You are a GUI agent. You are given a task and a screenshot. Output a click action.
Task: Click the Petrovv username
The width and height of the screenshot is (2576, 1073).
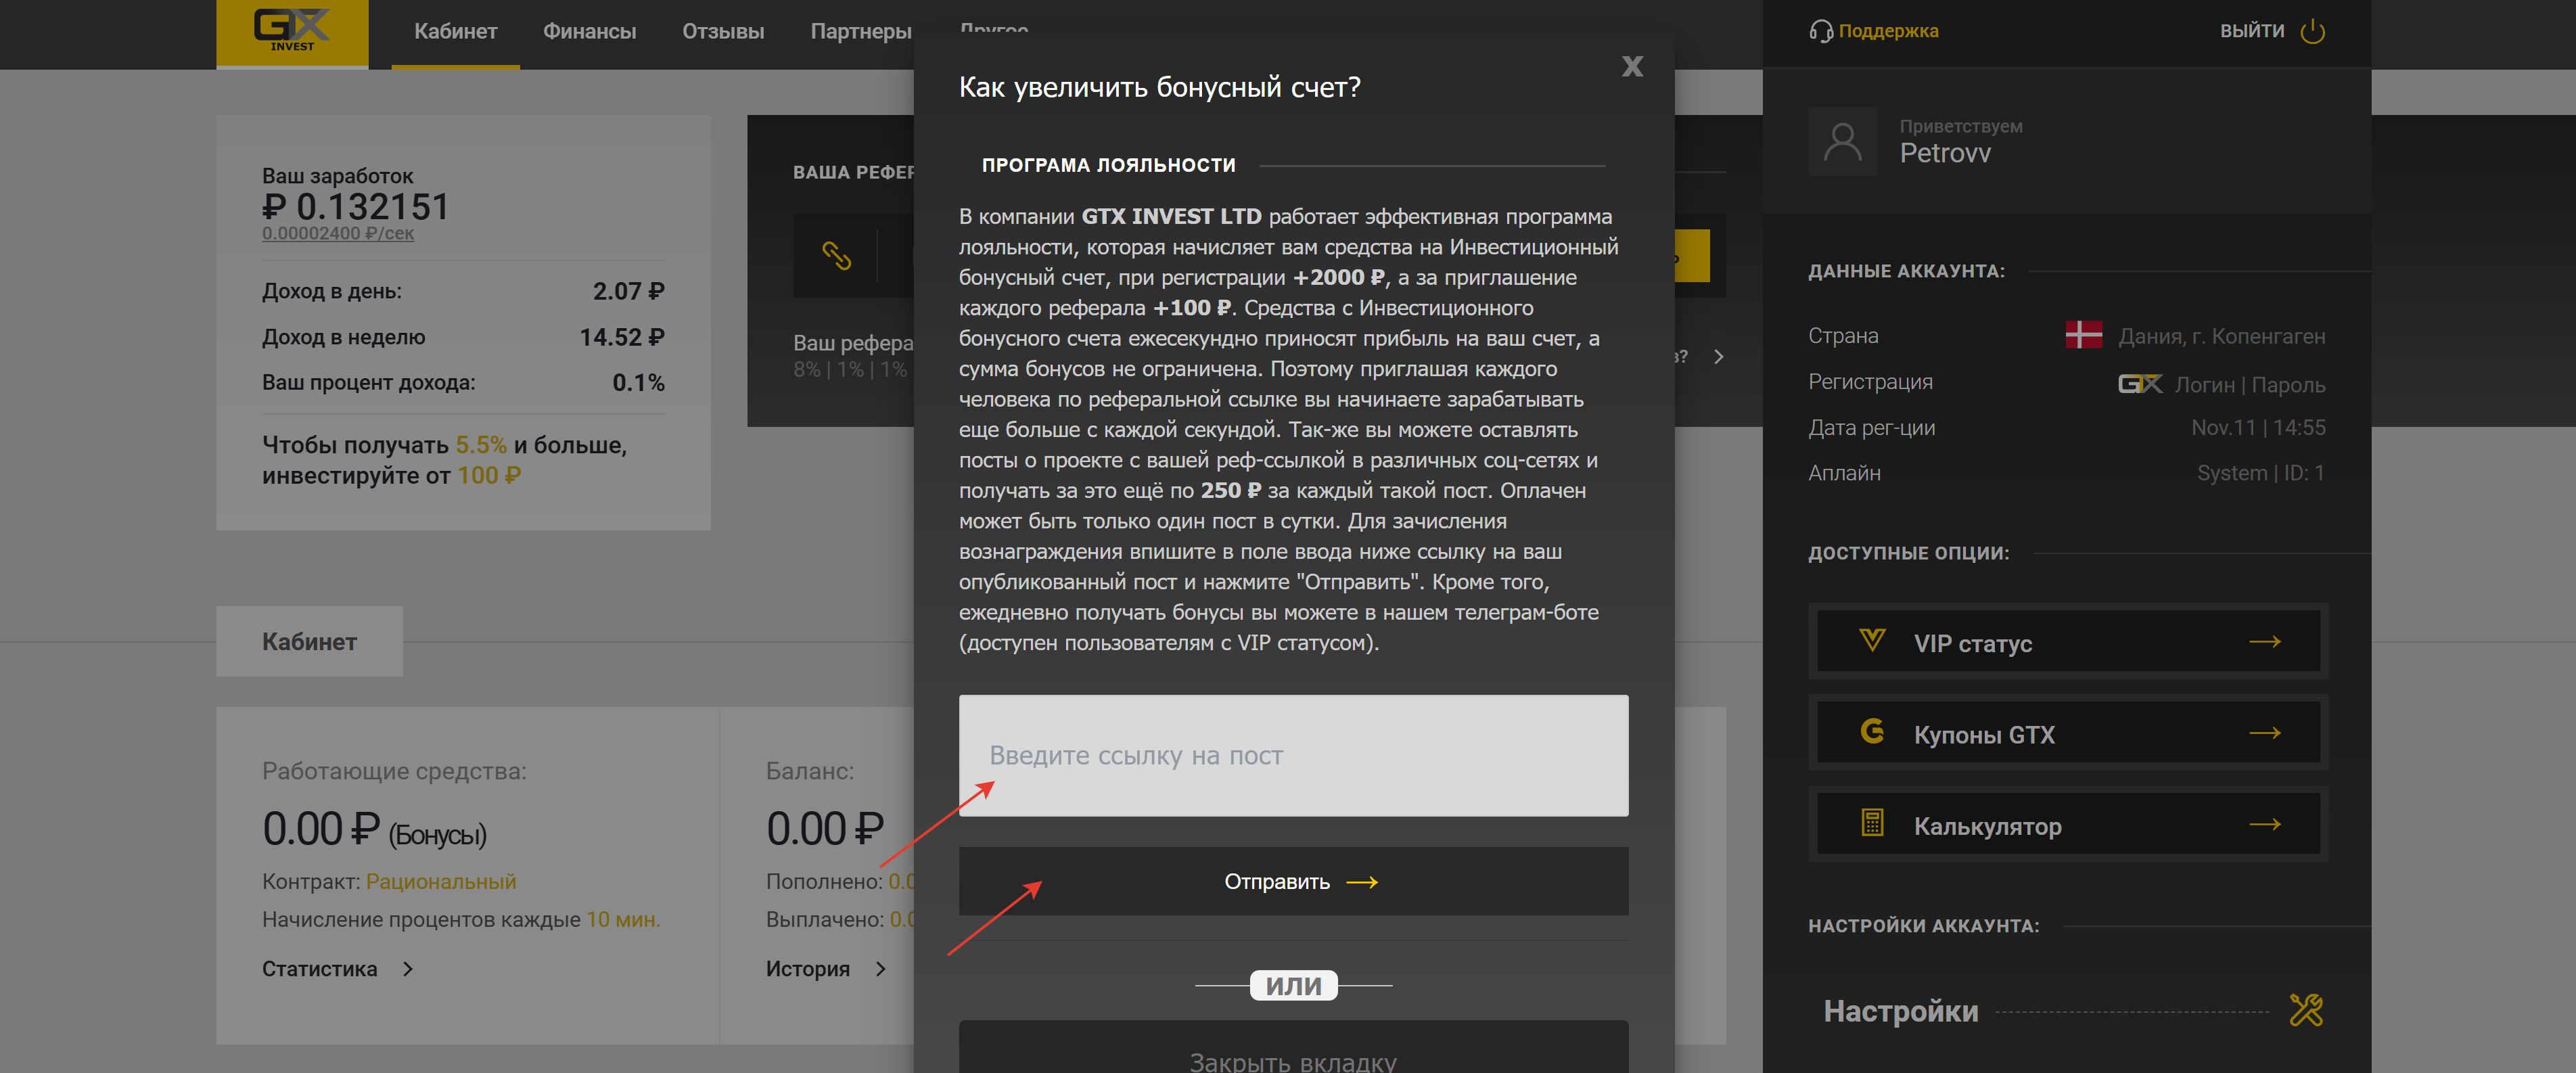tap(1945, 153)
